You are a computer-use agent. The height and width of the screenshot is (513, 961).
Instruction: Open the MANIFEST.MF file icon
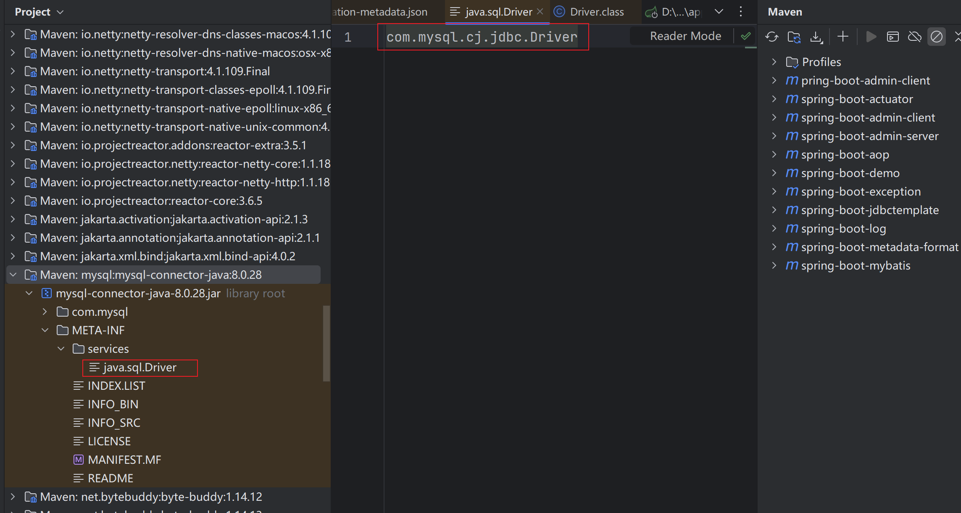pos(78,460)
